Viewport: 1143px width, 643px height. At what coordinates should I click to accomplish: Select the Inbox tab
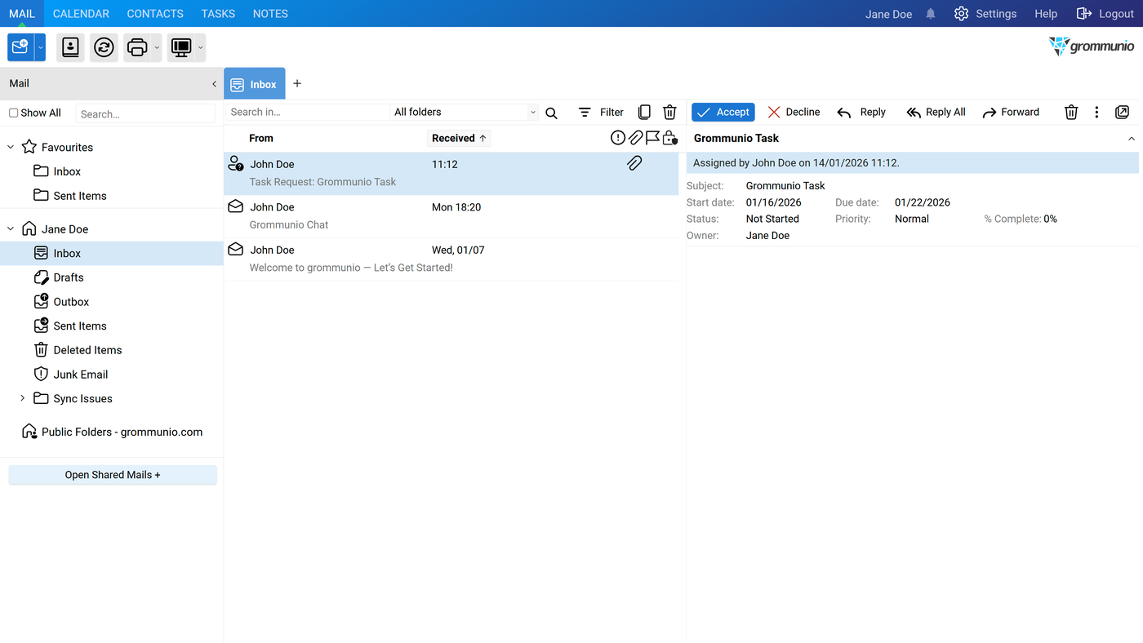tap(255, 84)
